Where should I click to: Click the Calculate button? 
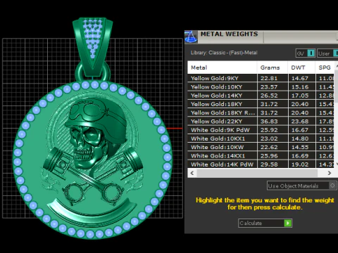(x=265, y=223)
